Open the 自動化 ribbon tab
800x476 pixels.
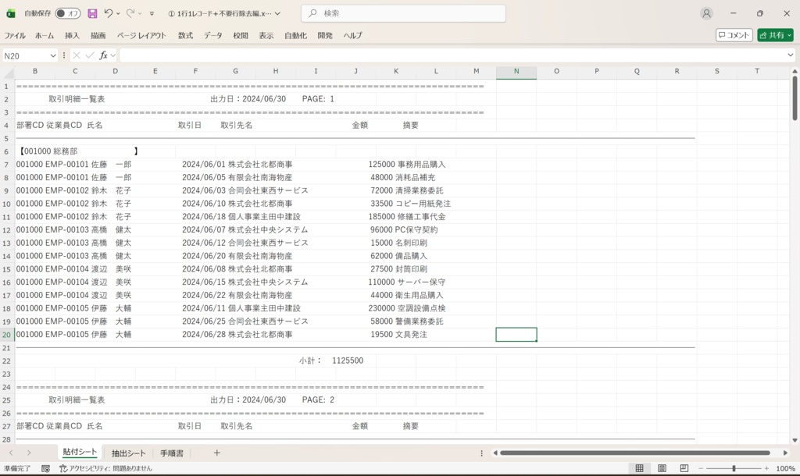click(295, 36)
